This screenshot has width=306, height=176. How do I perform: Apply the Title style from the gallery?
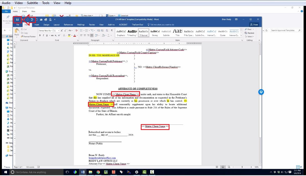coord(177,33)
